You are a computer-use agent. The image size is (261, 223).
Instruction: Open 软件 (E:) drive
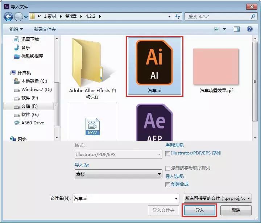pyautogui.click(x=26, y=98)
